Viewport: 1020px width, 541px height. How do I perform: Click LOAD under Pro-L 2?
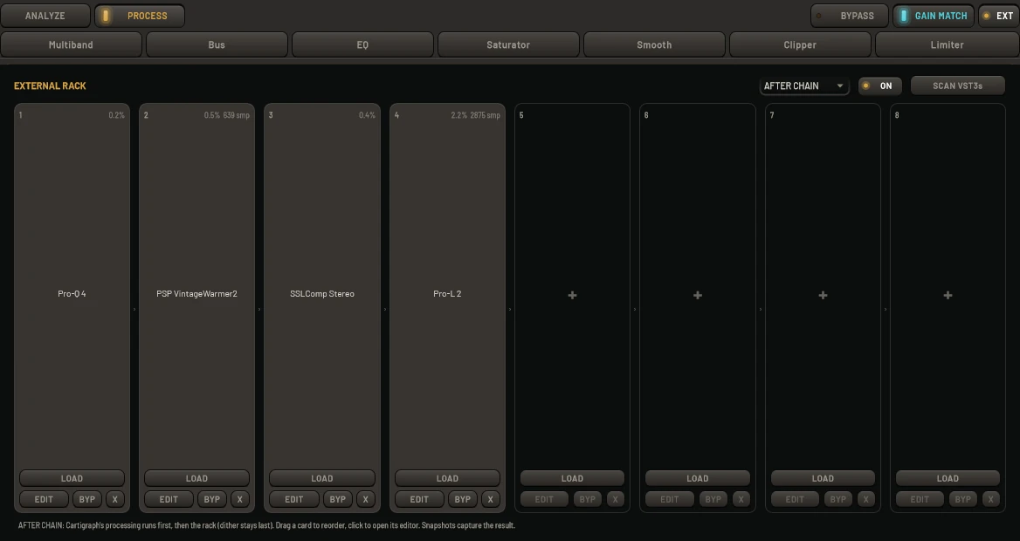(x=447, y=478)
